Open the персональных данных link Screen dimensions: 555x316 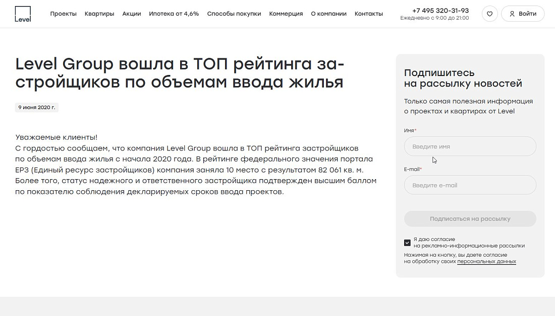tap(487, 262)
